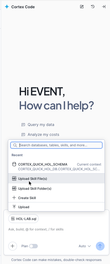Select CORTEX_QUICK_HOL_SCHEMA recent item
The width and height of the screenshot is (110, 264).
(x=56, y=167)
